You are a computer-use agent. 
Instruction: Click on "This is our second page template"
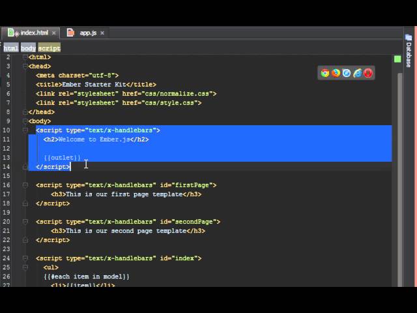126,231
